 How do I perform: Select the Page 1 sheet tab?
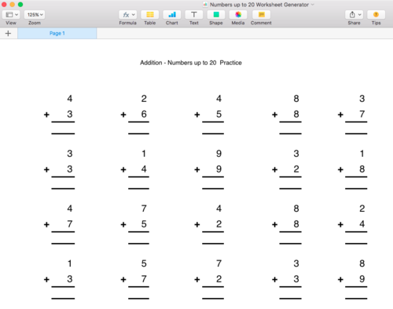pos(57,34)
